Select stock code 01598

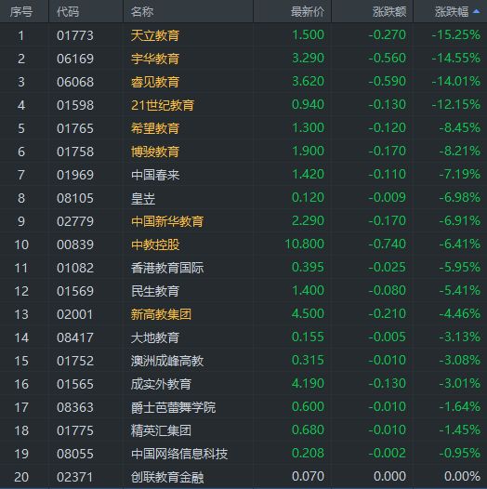[75, 105]
